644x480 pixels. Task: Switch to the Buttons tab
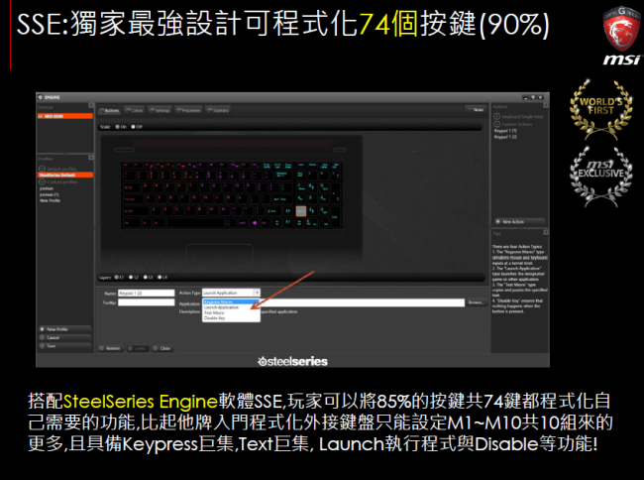click(110, 110)
